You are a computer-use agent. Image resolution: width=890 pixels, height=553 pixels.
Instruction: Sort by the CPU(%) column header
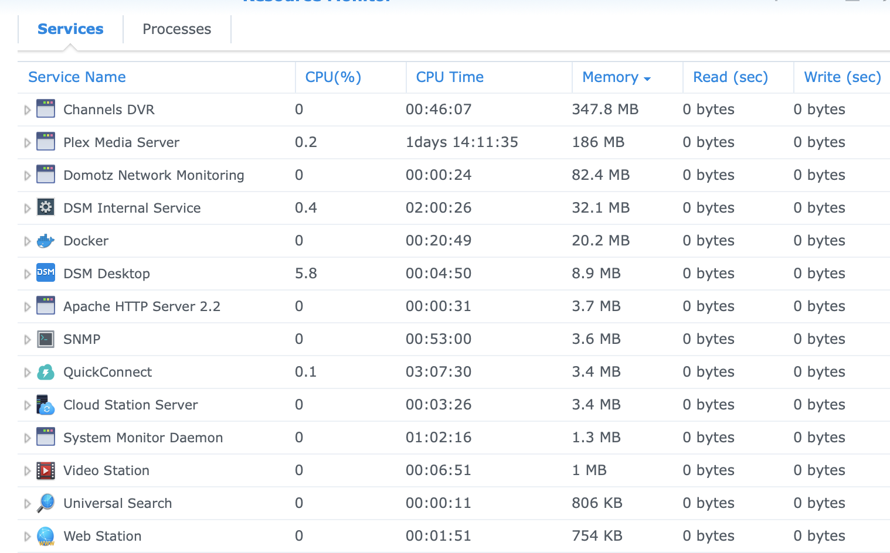click(x=333, y=77)
